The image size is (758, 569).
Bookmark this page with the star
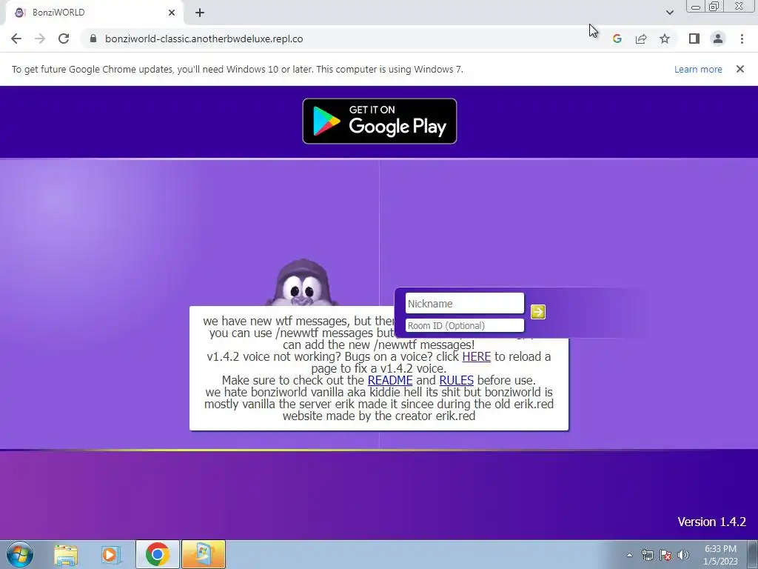pos(665,39)
